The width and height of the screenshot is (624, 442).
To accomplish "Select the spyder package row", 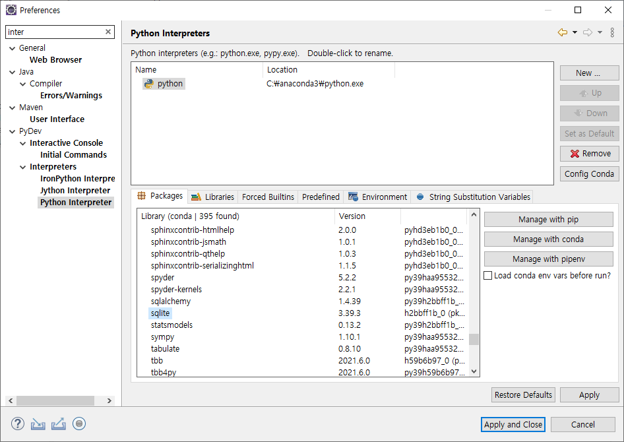I will coord(162,277).
